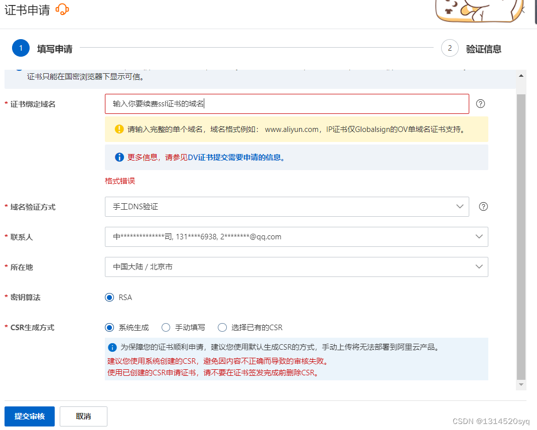Image resolution: width=537 pixels, height=430 pixels.
Task: Click the scrollbar down arrow
Action: (521, 385)
